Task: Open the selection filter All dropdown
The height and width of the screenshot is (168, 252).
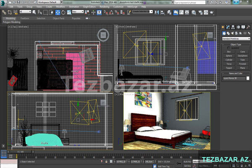Action: 25,12
